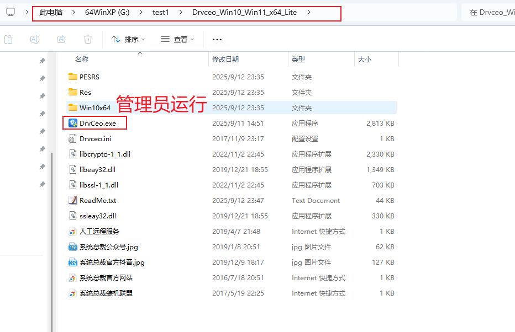Image resolution: width=515 pixels, height=332 pixels.
Task: Click the Rename icon in toolbar
Action: click(35, 39)
